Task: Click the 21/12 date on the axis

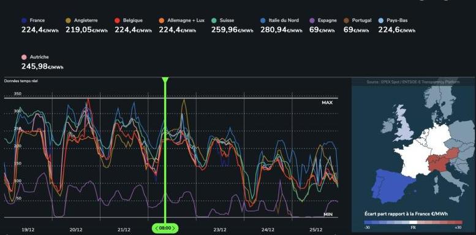Action: click(x=124, y=229)
